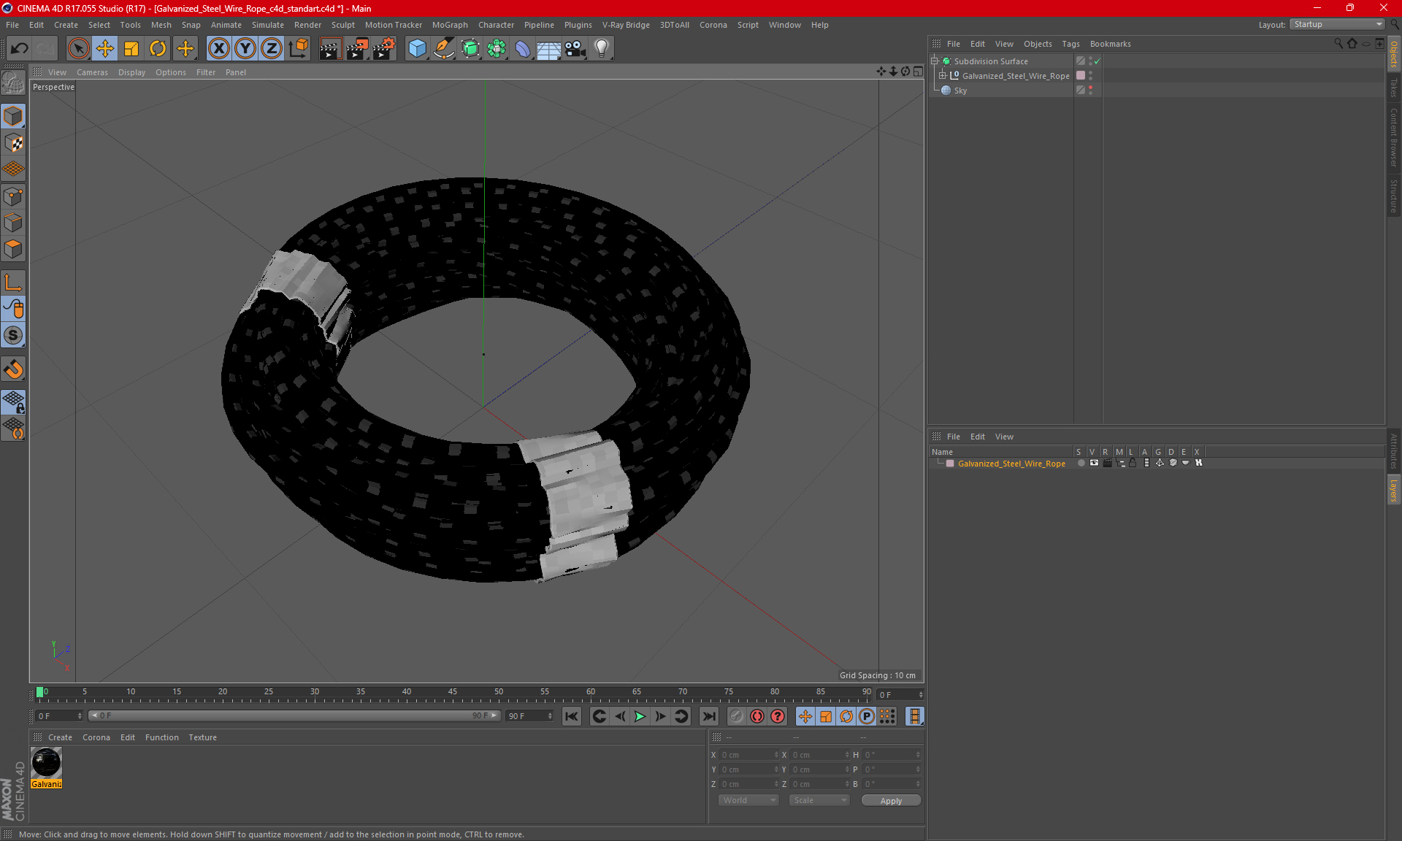Add a Light object
Image resolution: width=1402 pixels, height=841 pixels.
point(602,48)
